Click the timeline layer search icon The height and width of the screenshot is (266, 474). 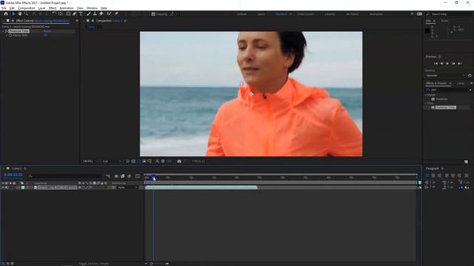pyautogui.click(x=30, y=176)
